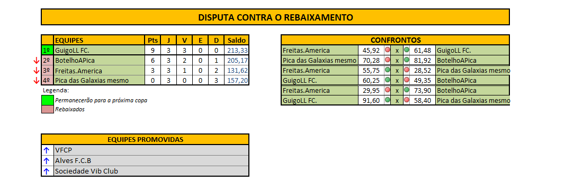Select the green legend swatch for Permanecerão
Image resolution: width=583 pixels, height=192 pixels.
pos(48,100)
